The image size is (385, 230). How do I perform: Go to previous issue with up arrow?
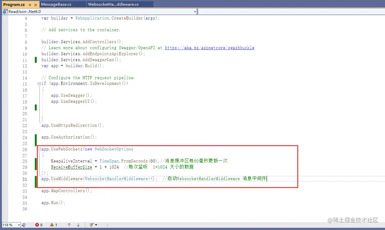click(x=69, y=225)
